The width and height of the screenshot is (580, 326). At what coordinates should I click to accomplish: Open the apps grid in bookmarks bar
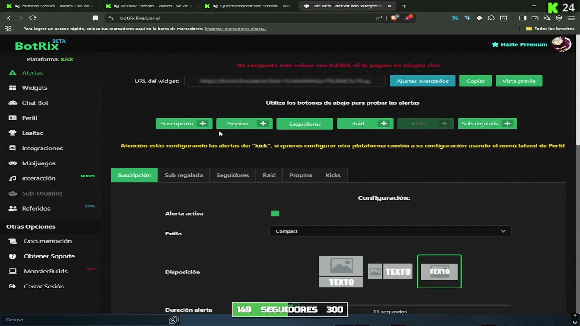click(x=8, y=29)
